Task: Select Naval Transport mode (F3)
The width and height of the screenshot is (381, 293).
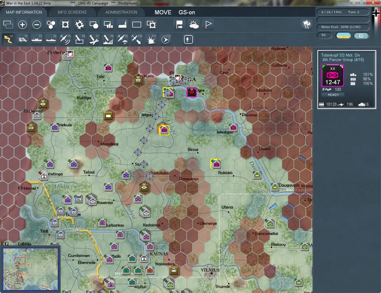Action: coord(37,39)
